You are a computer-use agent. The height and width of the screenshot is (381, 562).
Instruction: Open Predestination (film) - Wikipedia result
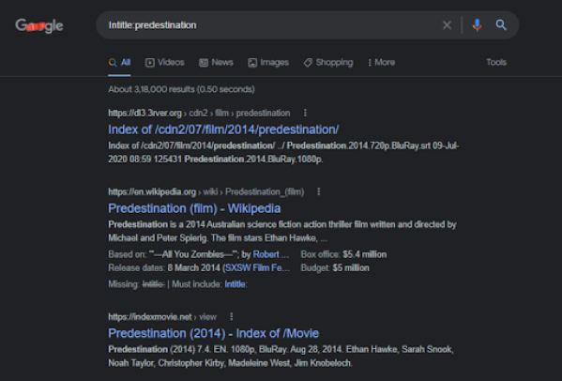(194, 208)
